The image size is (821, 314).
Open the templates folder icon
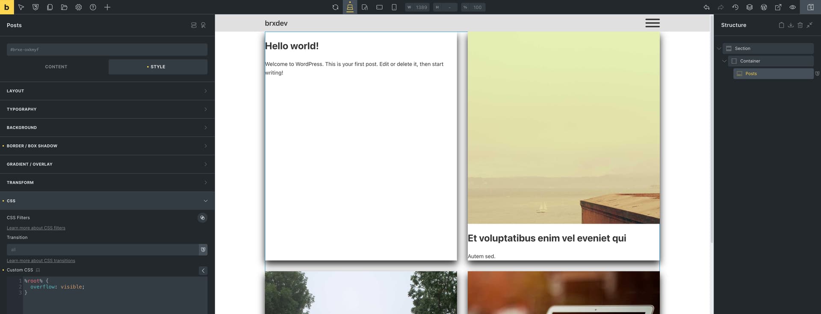point(64,7)
